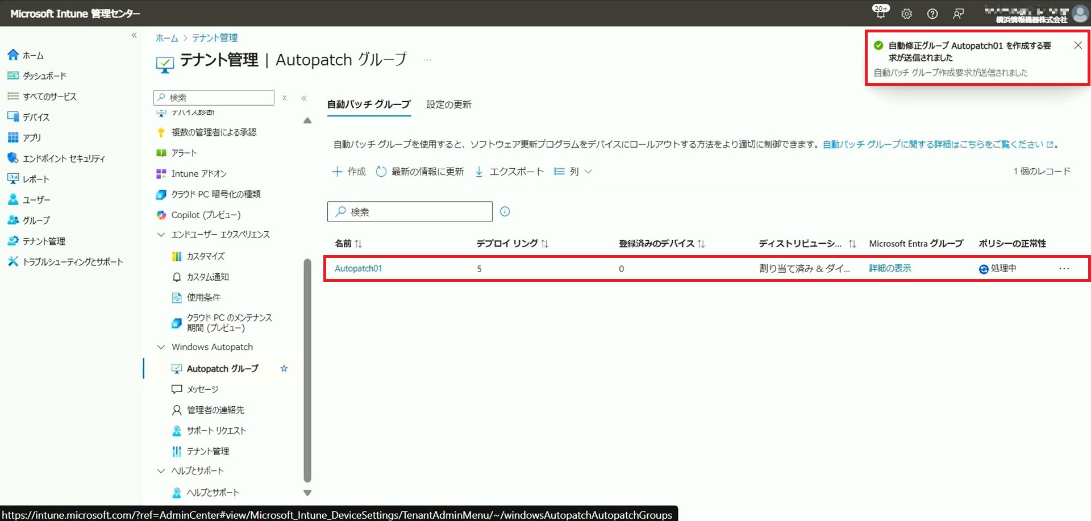Switch to the 設定の更新 tab
This screenshot has width=1091, height=521.
[449, 105]
